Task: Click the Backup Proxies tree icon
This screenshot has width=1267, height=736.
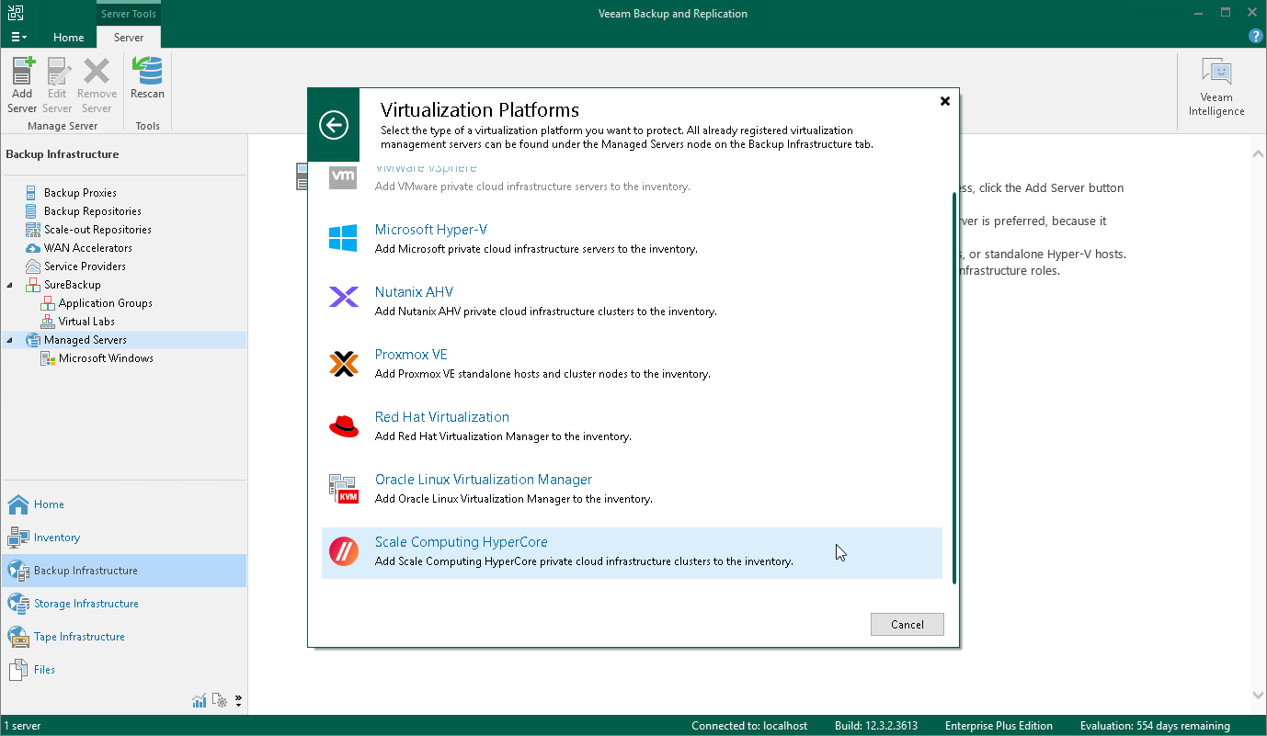Action: tap(32, 193)
